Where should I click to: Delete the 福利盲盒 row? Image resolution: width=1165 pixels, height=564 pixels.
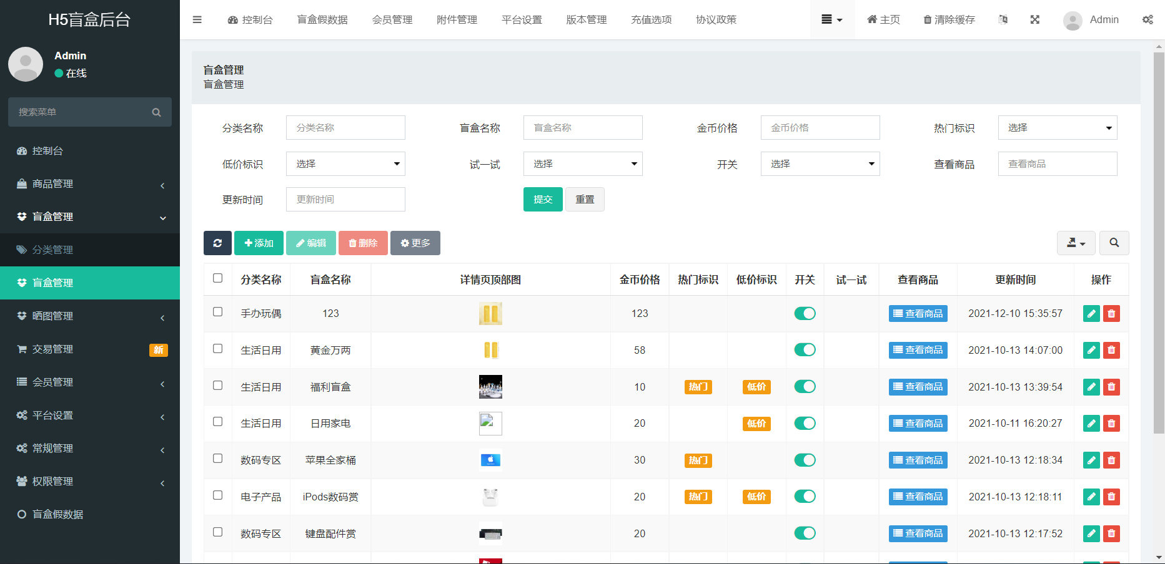(1111, 387)
